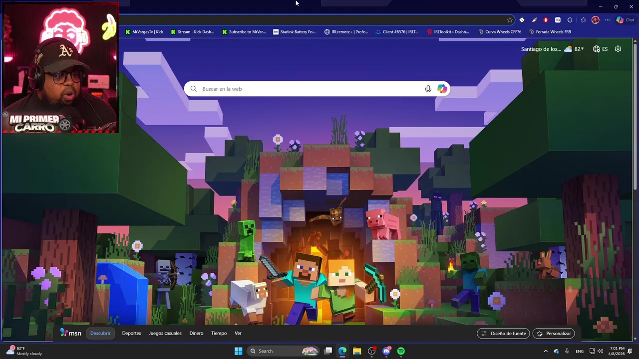Select the Juegos casuales tab

point(165,333)
